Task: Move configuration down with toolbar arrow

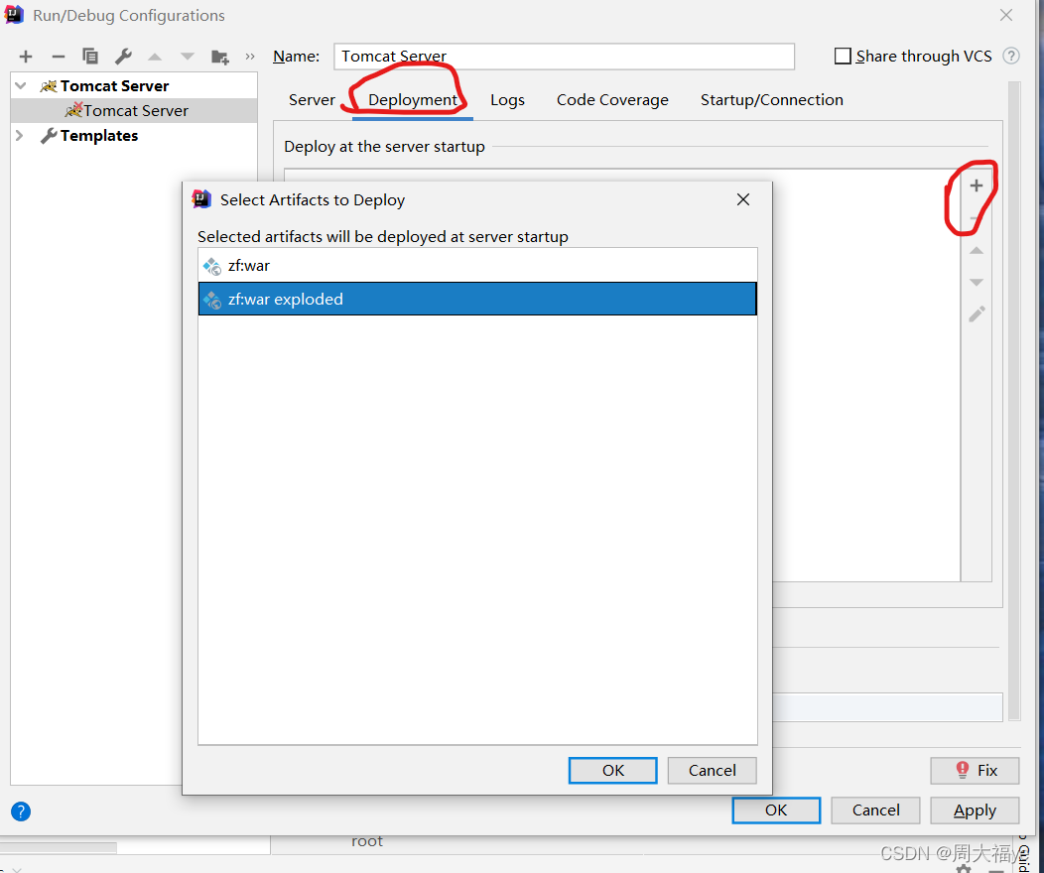Action: (188, 57)
